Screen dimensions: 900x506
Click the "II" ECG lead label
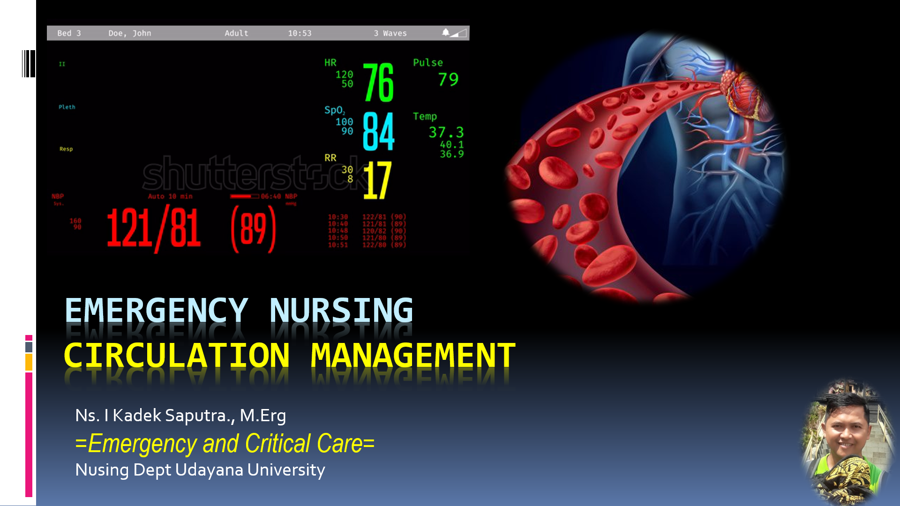coord(62,64)
